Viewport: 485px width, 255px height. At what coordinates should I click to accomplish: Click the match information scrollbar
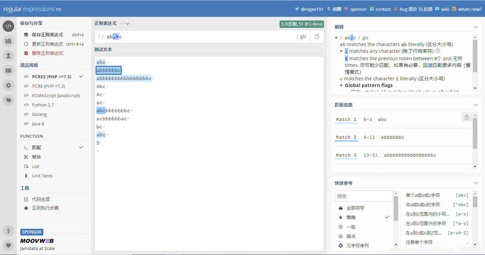pos(475,133)
